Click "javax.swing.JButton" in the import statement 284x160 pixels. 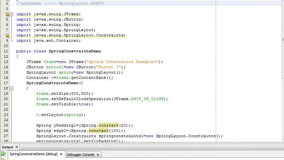pos(57,20)
